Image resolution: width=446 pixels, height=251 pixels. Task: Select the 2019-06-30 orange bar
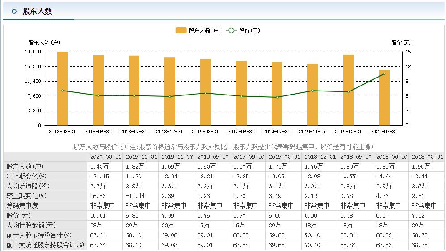pos(241,93)
